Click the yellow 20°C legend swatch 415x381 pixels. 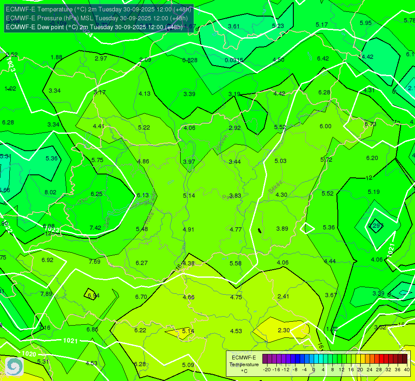[358, 359]
